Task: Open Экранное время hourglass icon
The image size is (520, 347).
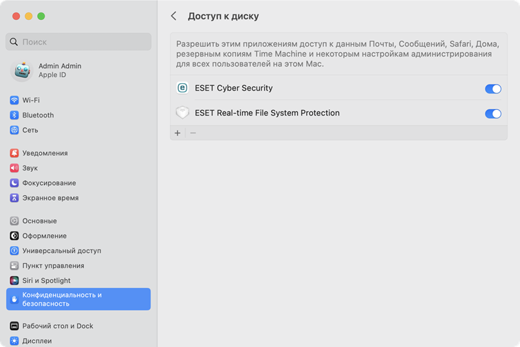Action: (x=14, y=198)
